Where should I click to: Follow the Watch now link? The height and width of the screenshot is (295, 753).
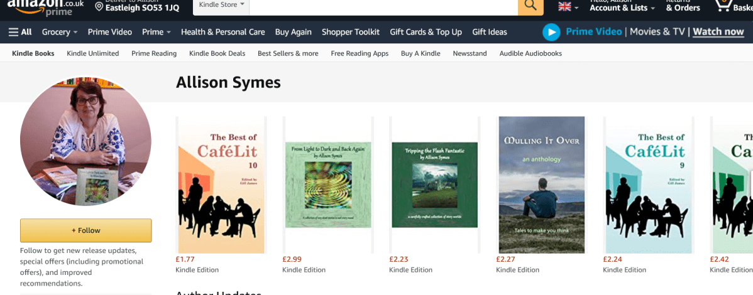click(x=718, y=32)
